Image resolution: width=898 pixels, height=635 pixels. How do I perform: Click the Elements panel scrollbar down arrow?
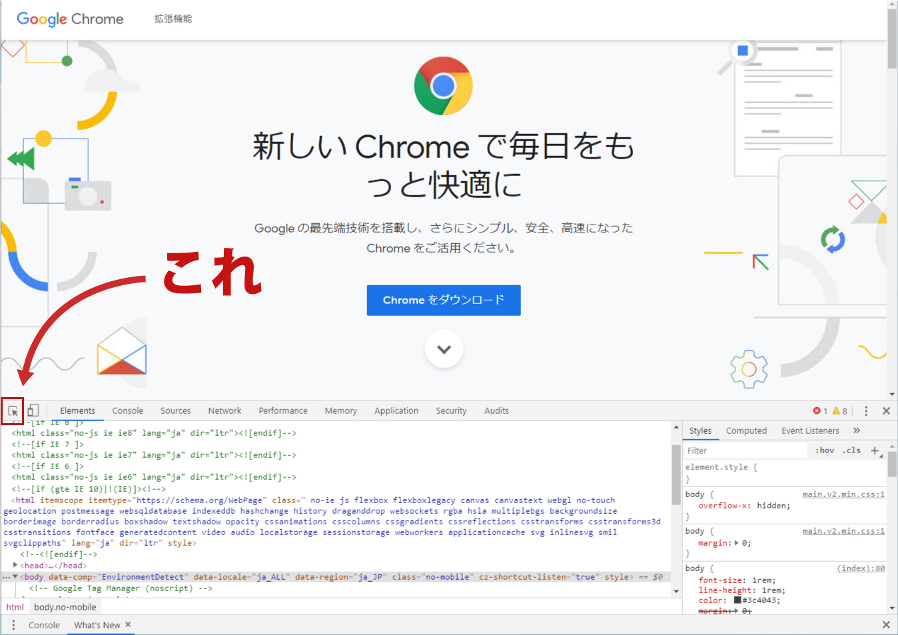[x=676, y=591]
